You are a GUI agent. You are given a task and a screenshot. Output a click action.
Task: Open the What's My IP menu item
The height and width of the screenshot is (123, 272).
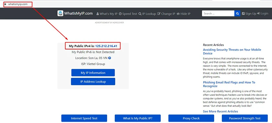click(x=107, y=14)
